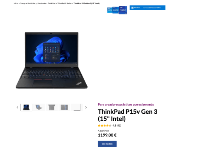Click the 'Ver modelo' button
The width and height of the screenshot is (197, 166).
[107, 144]
